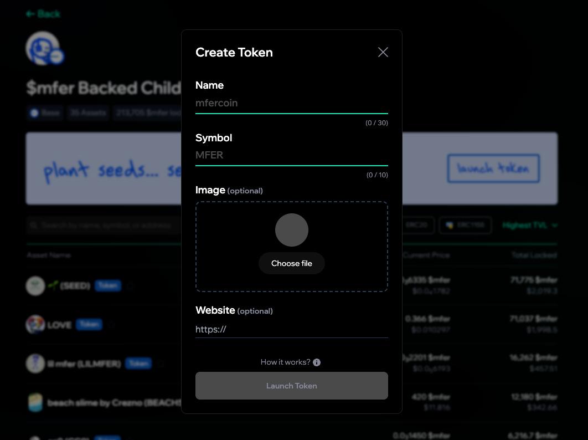
Task: Close the Create Token dialog
Action: tap(383, 52)
